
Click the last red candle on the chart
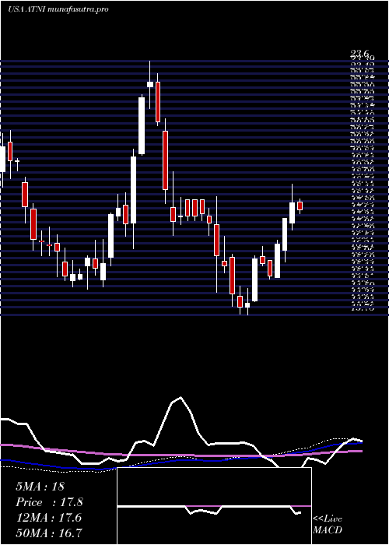(300, 206)
